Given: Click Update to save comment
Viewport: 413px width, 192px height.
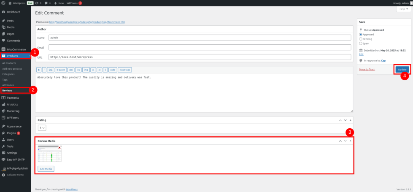Looking at the screenshot, I should pyautogui.click(x=402, y=70).
